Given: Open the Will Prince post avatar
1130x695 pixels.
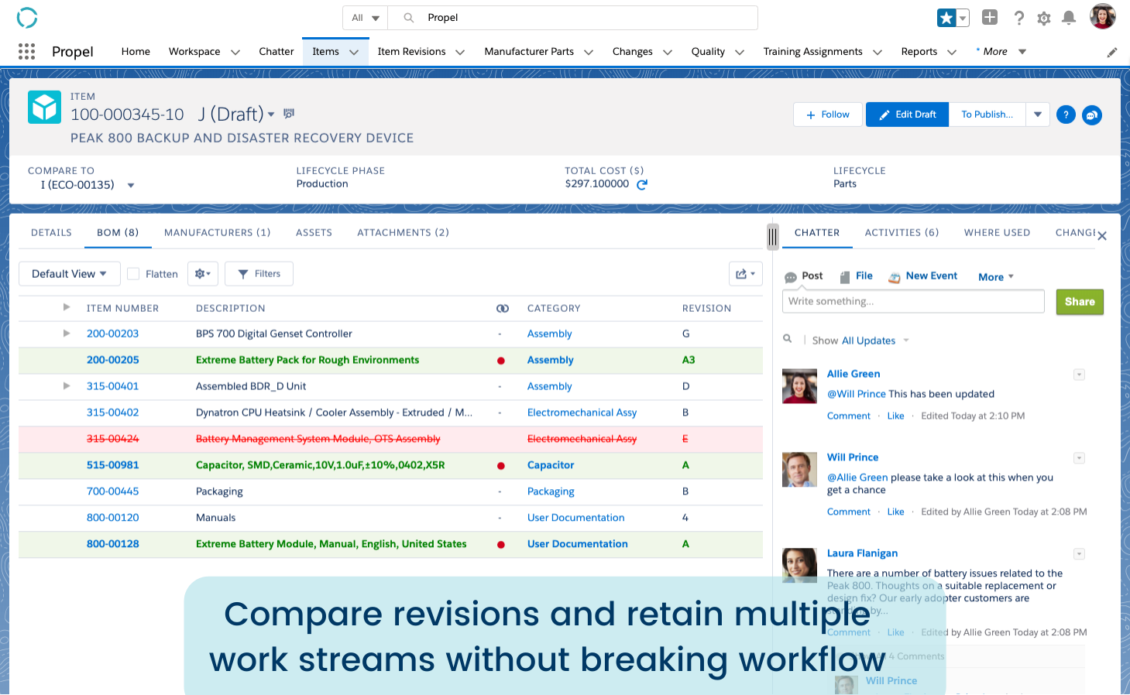Looking at the screenshot, I should [x=800, y=470].
